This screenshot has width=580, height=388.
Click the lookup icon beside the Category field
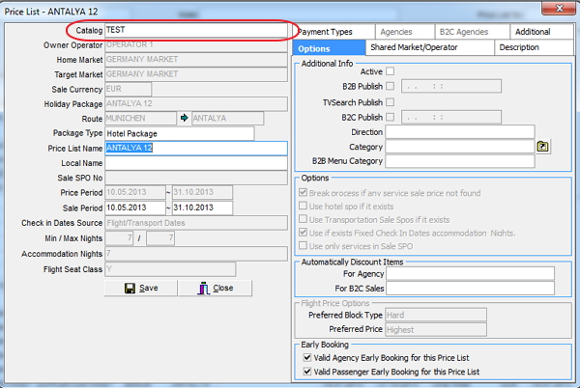click(x=543, y=147)
